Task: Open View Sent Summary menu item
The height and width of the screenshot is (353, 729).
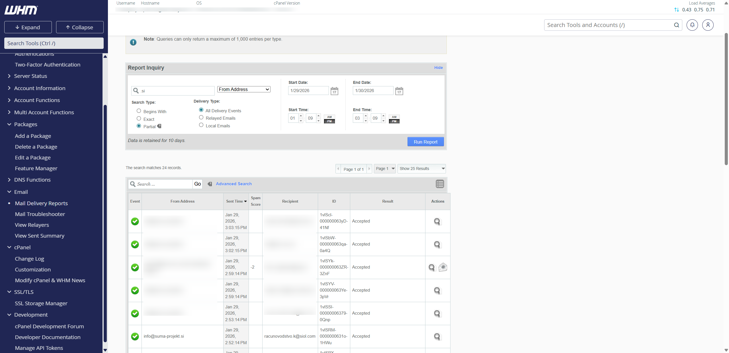Action: (x=40, y=236)
